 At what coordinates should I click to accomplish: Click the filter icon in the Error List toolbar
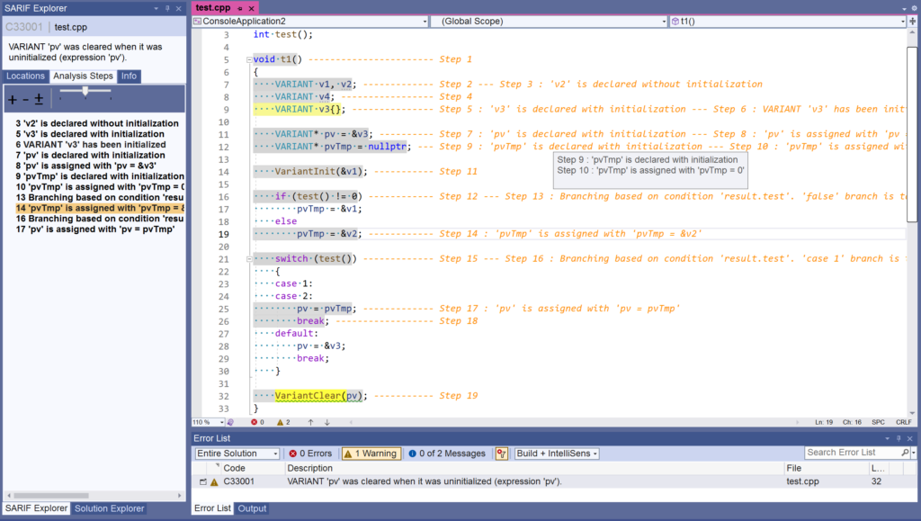pyautogui.click(x=502, y=453)
